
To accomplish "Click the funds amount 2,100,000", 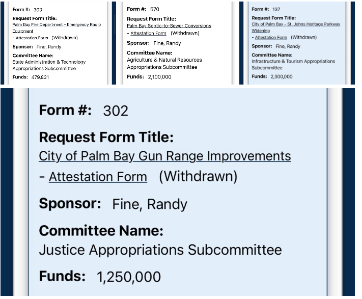I will click(159, 77).
